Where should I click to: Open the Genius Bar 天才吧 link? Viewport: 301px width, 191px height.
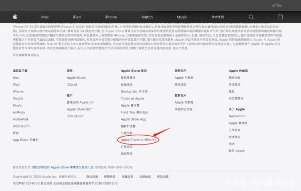tap(134, 92)
